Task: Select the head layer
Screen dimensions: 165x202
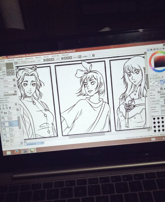Action: (10, 119)
